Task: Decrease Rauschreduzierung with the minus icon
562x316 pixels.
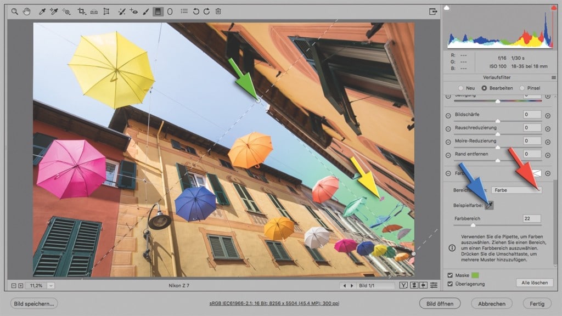Action: (x=448, y=129)
